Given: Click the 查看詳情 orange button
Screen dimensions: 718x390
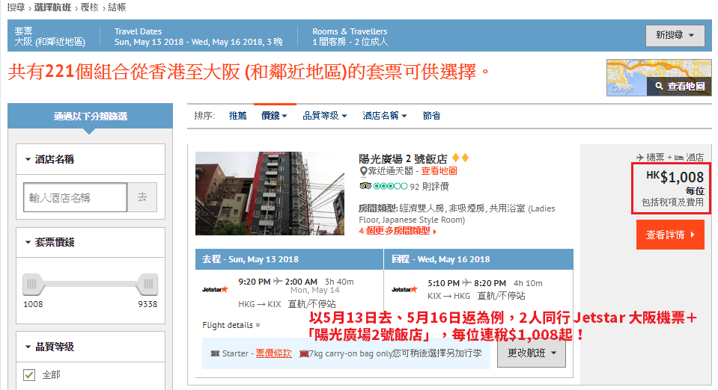Looking at the screenshot, I should pos(670,235).
